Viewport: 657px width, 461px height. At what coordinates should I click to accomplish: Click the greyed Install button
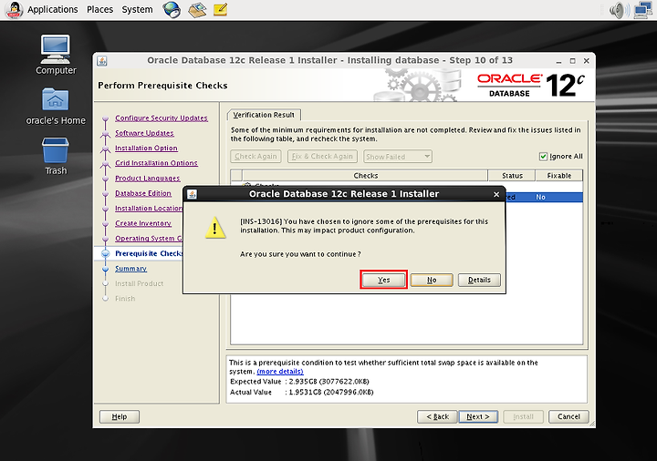click(524, 416)
